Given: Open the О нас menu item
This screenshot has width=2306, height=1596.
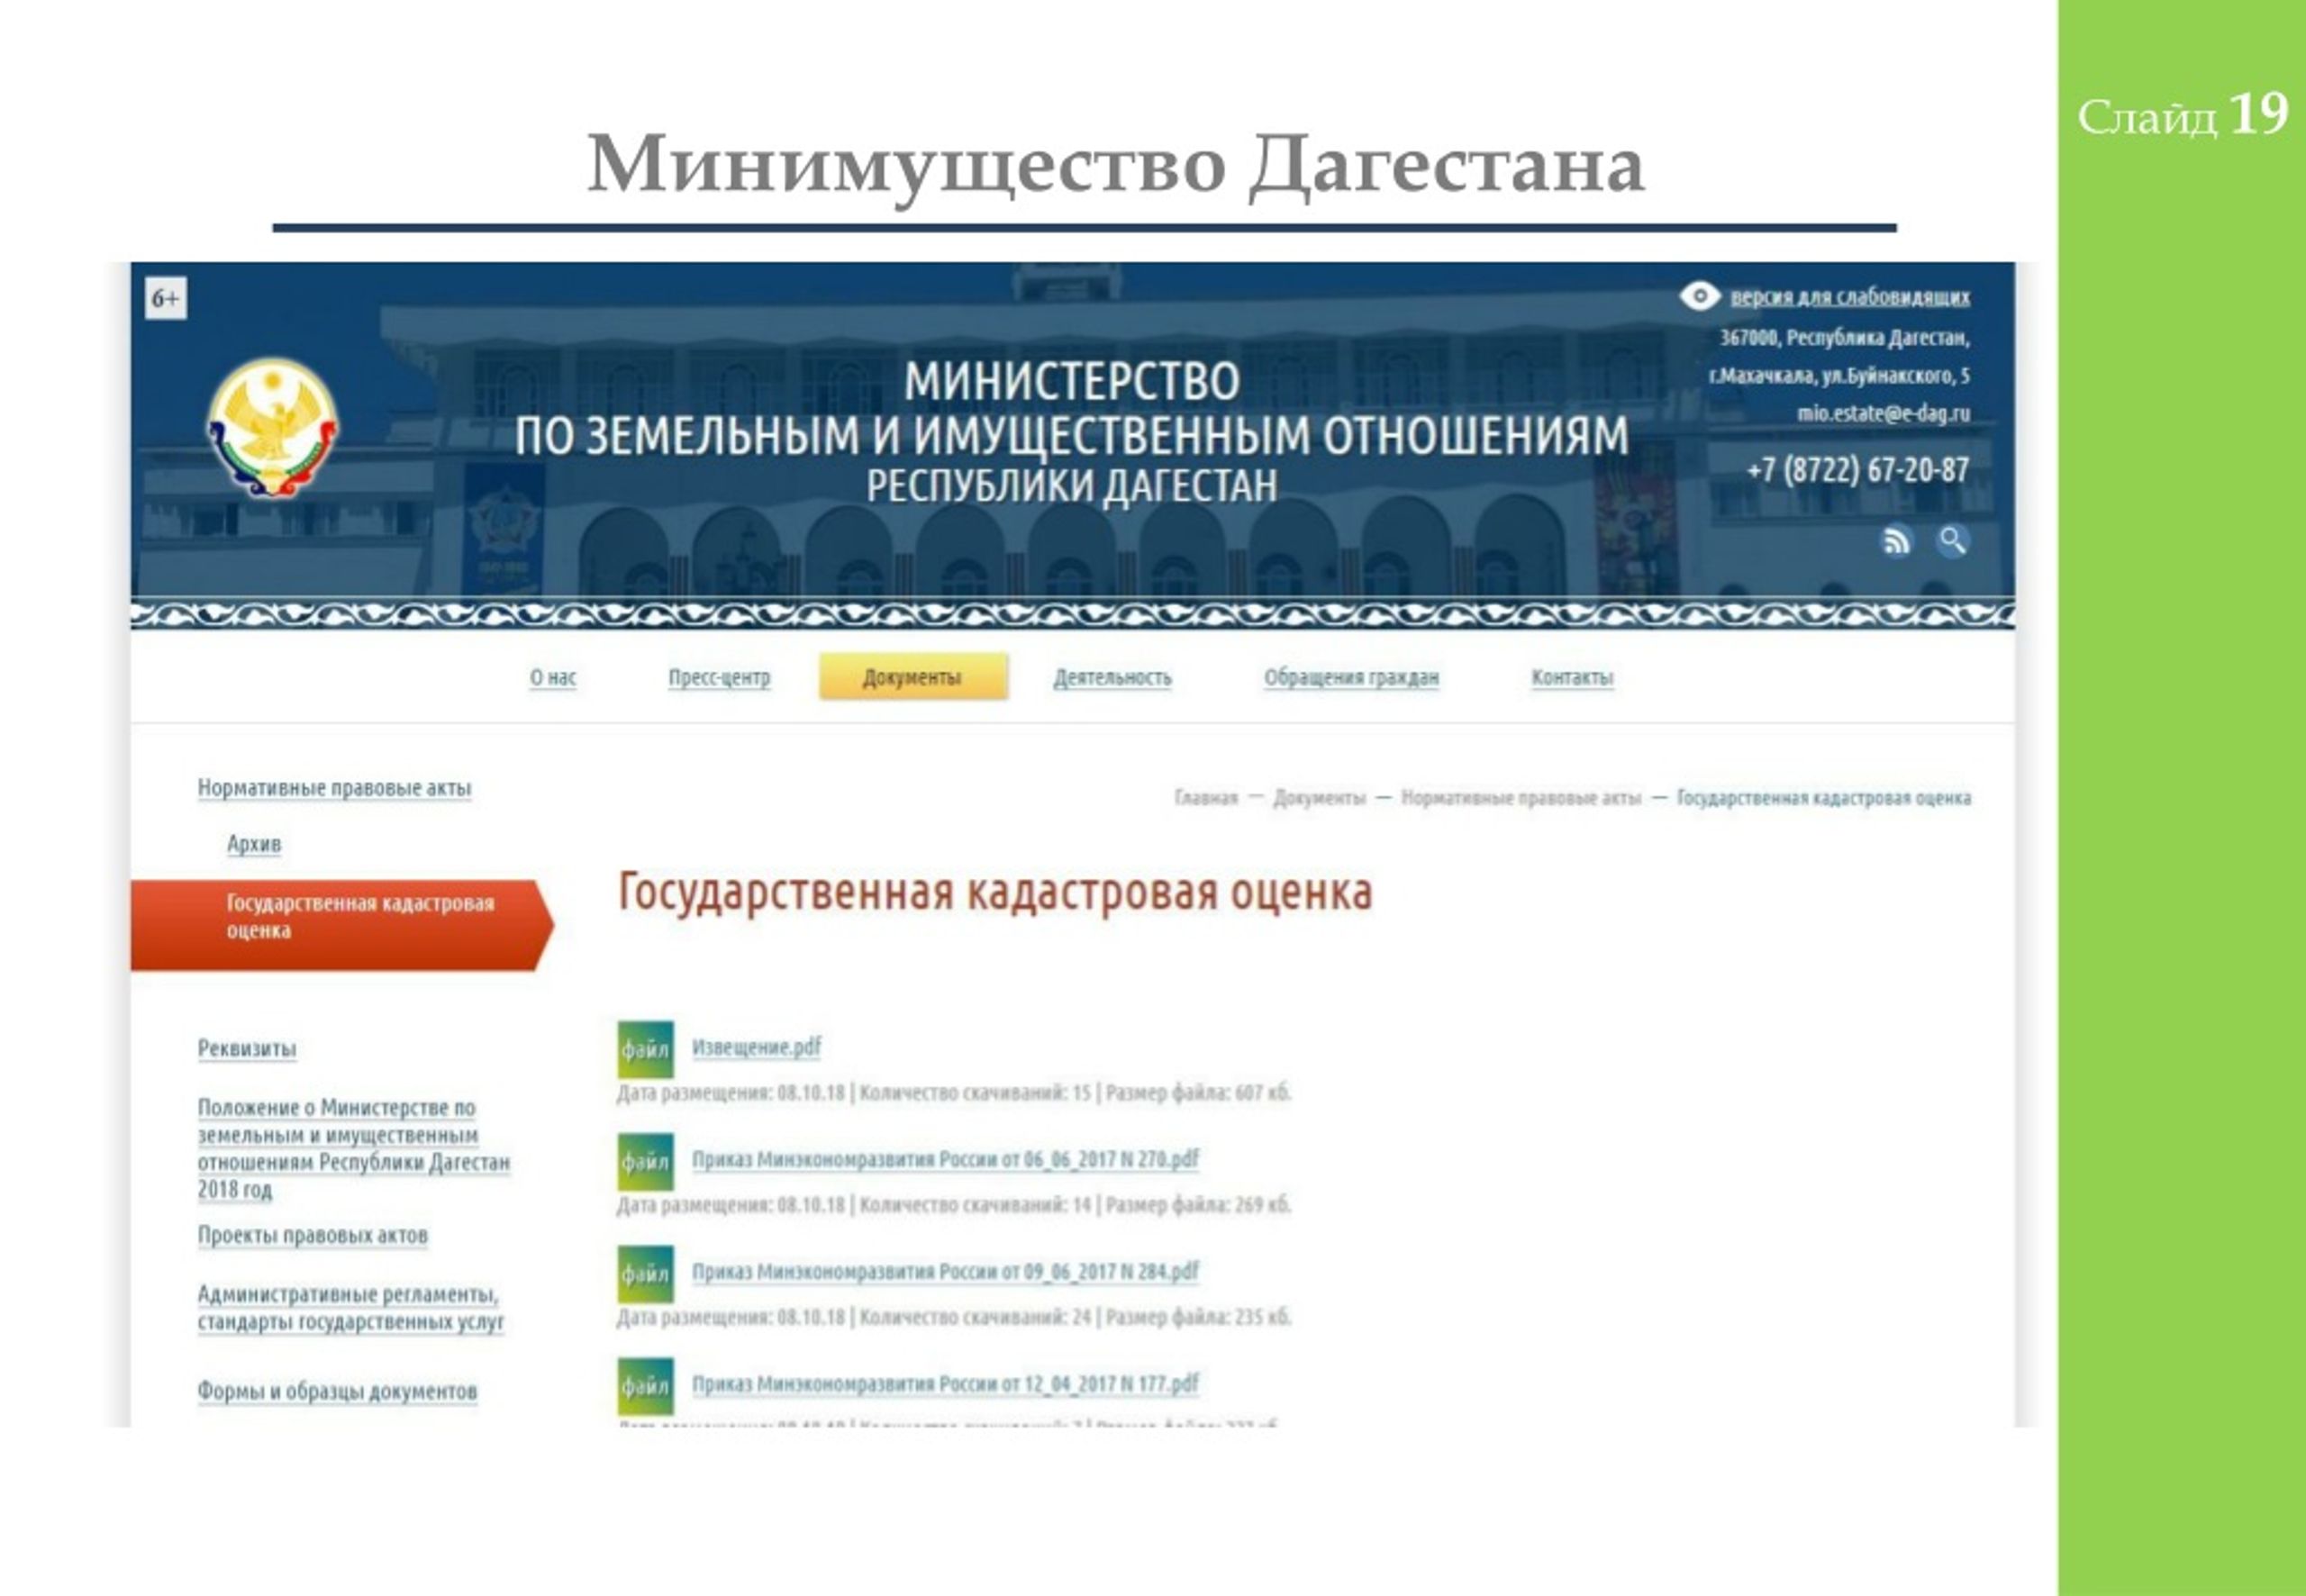Looking at the screenshot, I should [553, 677].
